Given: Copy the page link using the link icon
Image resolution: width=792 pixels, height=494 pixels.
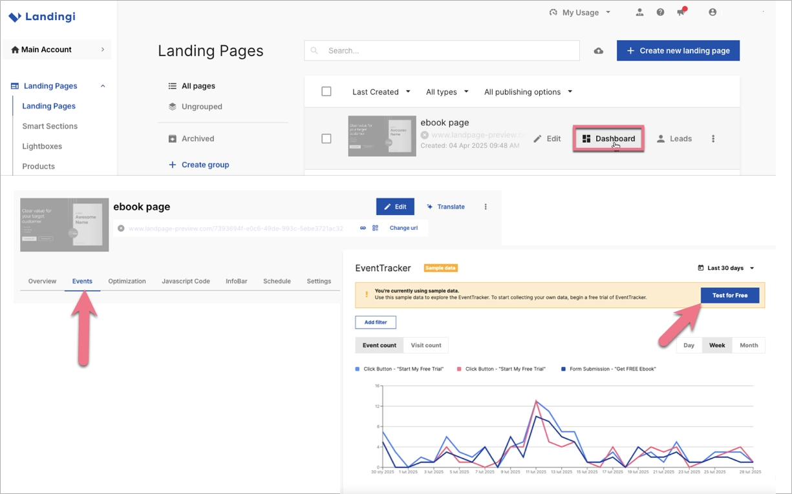Looking at the screenshot, I should tap(363, 228).
